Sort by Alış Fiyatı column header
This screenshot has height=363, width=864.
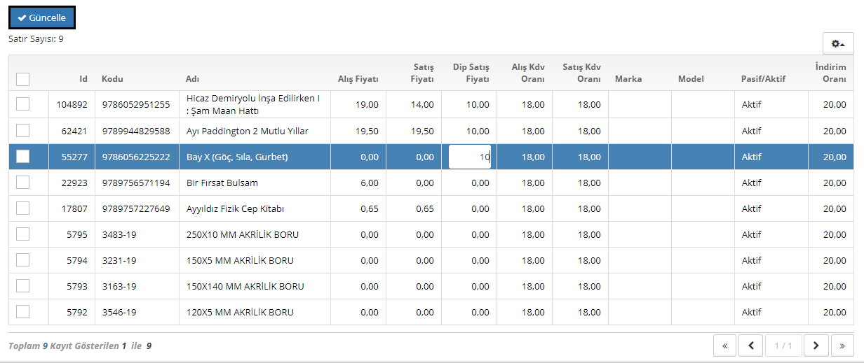pyautogui.click(x=358, y=79)
